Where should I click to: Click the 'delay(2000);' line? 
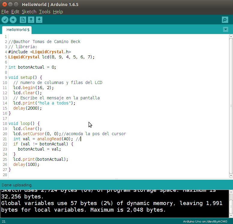point(28,108)
